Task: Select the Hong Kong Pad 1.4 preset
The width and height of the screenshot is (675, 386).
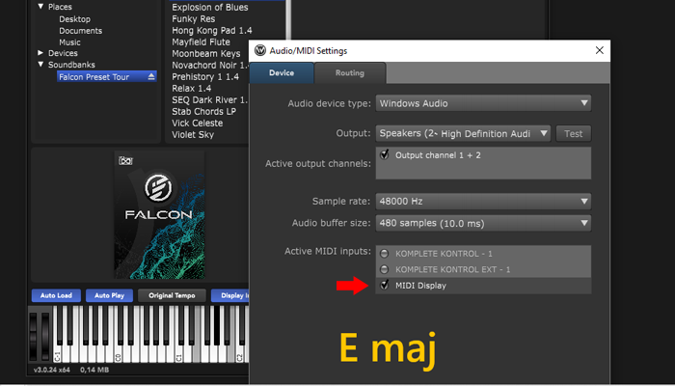Action: click(212, 31)
